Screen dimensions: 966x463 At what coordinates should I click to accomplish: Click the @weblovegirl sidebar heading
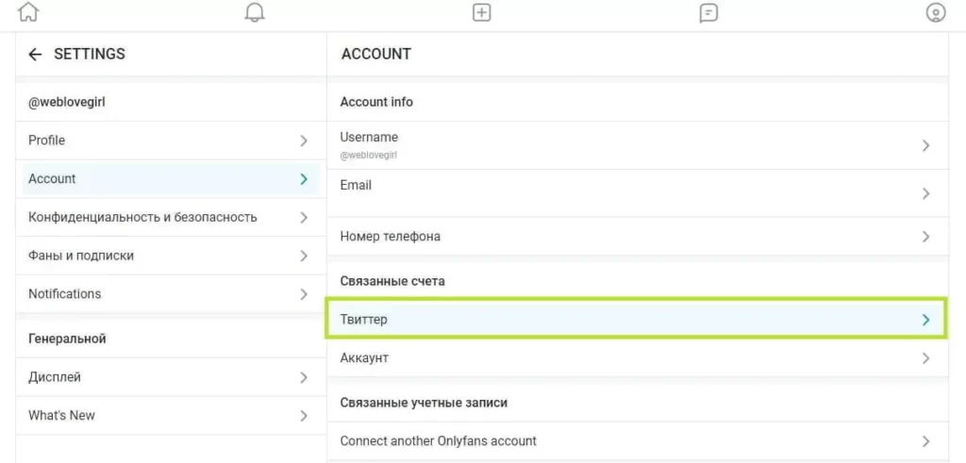coord(67,102)
